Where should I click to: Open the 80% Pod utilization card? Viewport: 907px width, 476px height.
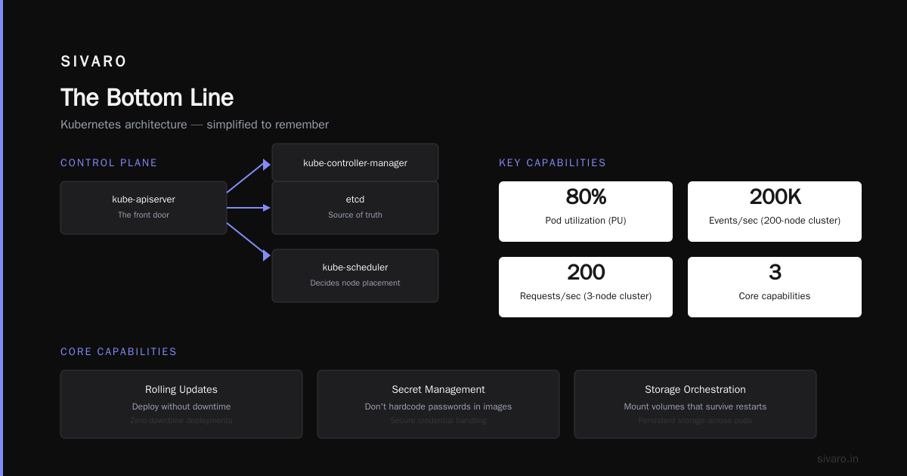click(586, 212)
